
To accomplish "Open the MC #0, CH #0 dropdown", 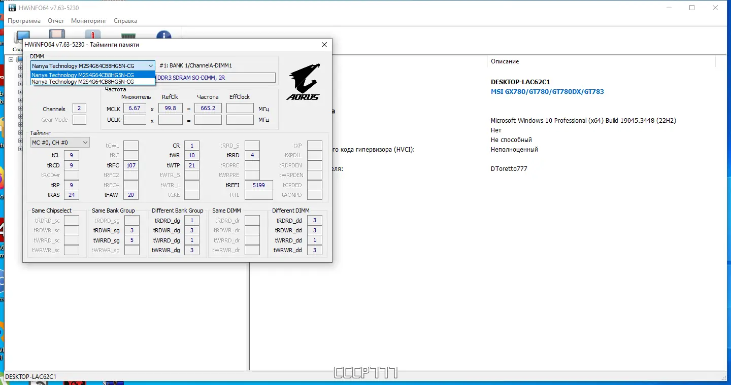I will pyautogui.click(x=60, y=143).
